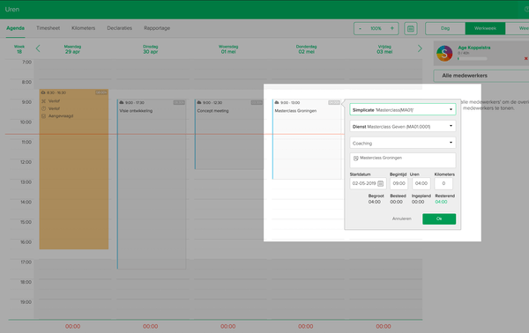Click the Masterclass Groningen description field

click(403, 160)
